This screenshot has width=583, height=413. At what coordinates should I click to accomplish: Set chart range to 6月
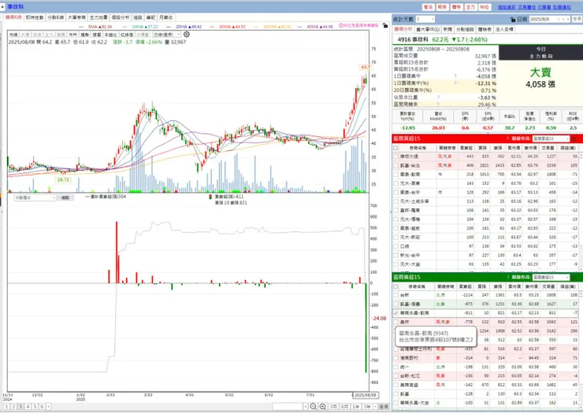(x=344, y=407)
